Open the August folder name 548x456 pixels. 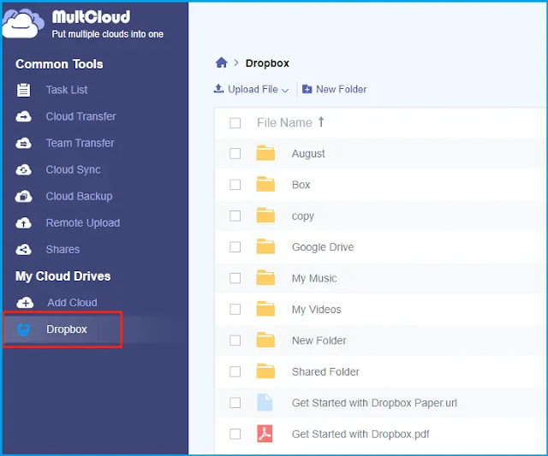coord(308,154)
